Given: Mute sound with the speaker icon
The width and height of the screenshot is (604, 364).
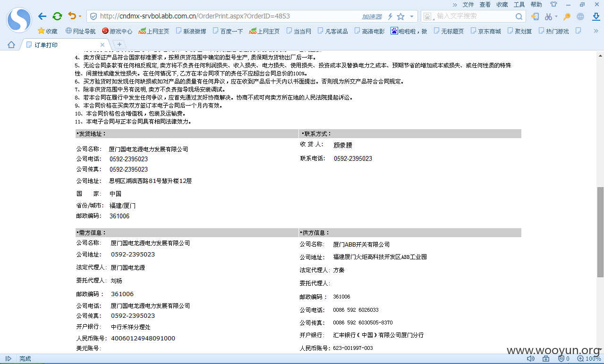Looking at the screenshot, I should (530, 359).
